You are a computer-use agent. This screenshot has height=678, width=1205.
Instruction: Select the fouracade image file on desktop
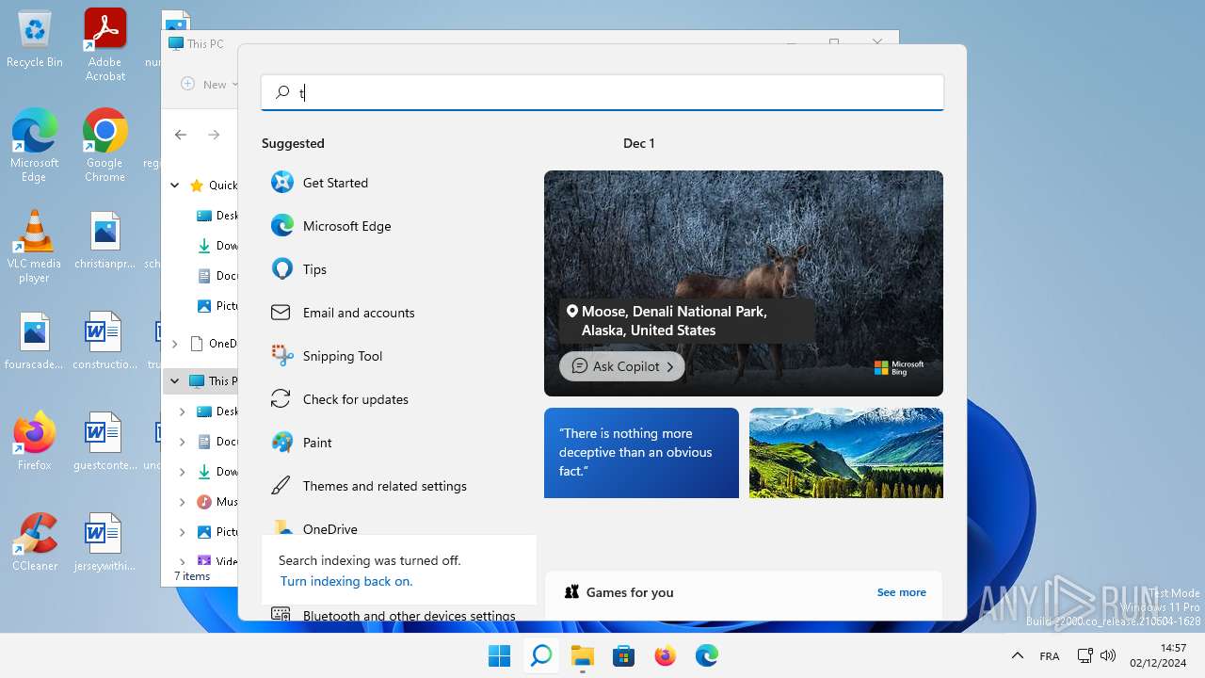35,341
